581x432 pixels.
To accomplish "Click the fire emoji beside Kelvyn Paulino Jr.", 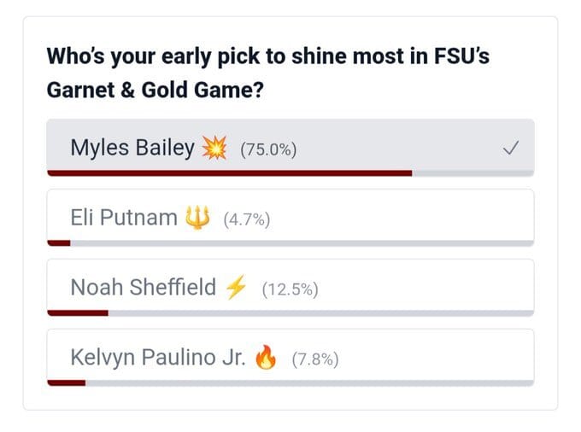I will tap(266, 357).
